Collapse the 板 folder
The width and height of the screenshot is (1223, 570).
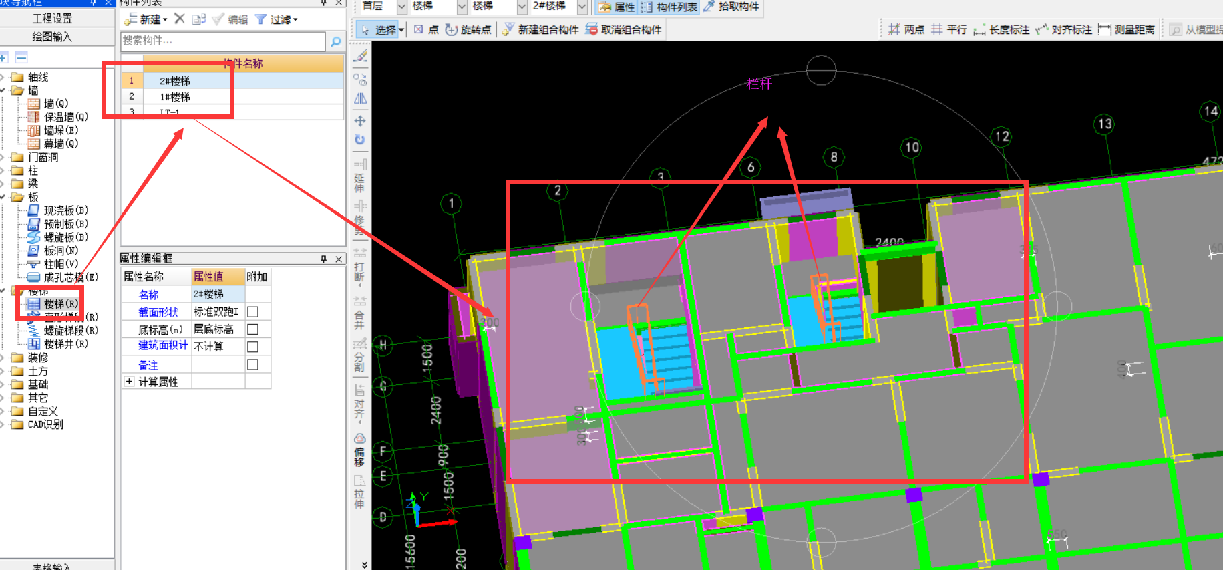pyautogui.click(x=3, y=197)
